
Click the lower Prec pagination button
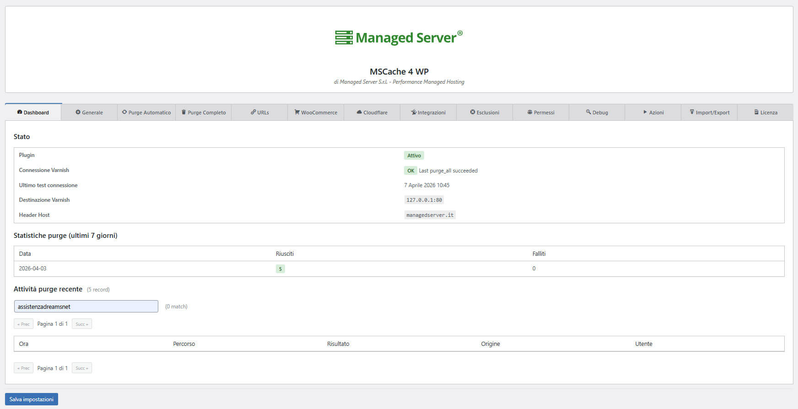click(23, 368)
